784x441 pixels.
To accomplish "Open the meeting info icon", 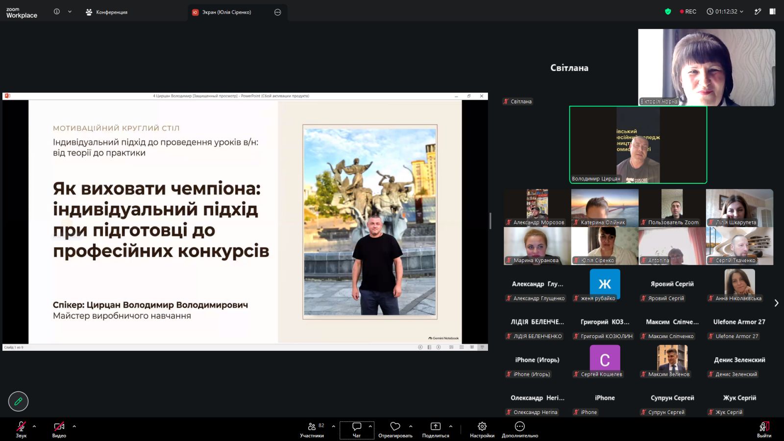I will click(57, 11).
